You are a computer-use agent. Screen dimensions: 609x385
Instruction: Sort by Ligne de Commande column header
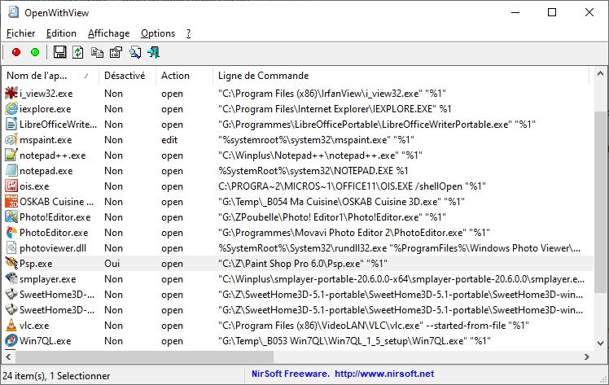pos(401,76)
